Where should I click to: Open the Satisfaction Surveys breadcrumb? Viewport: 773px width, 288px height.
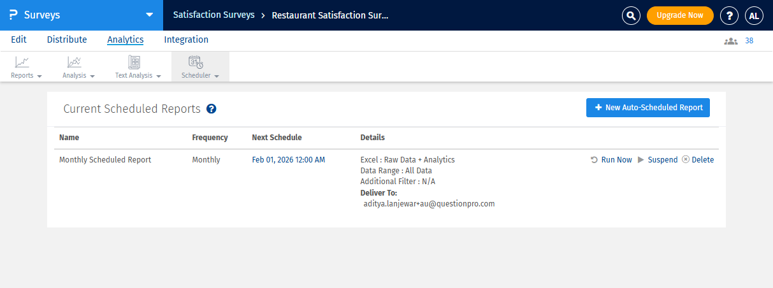coord(214,15)
